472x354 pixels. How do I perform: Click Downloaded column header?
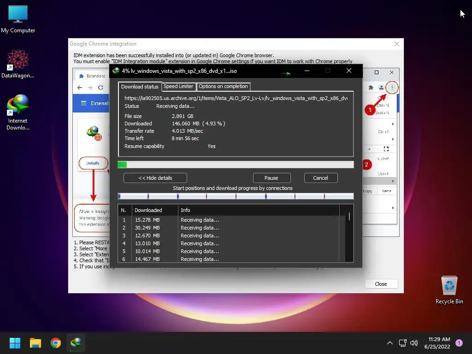[x=155, y=210]
